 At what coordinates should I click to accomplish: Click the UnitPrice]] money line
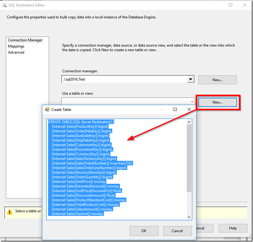coord(79,181)
